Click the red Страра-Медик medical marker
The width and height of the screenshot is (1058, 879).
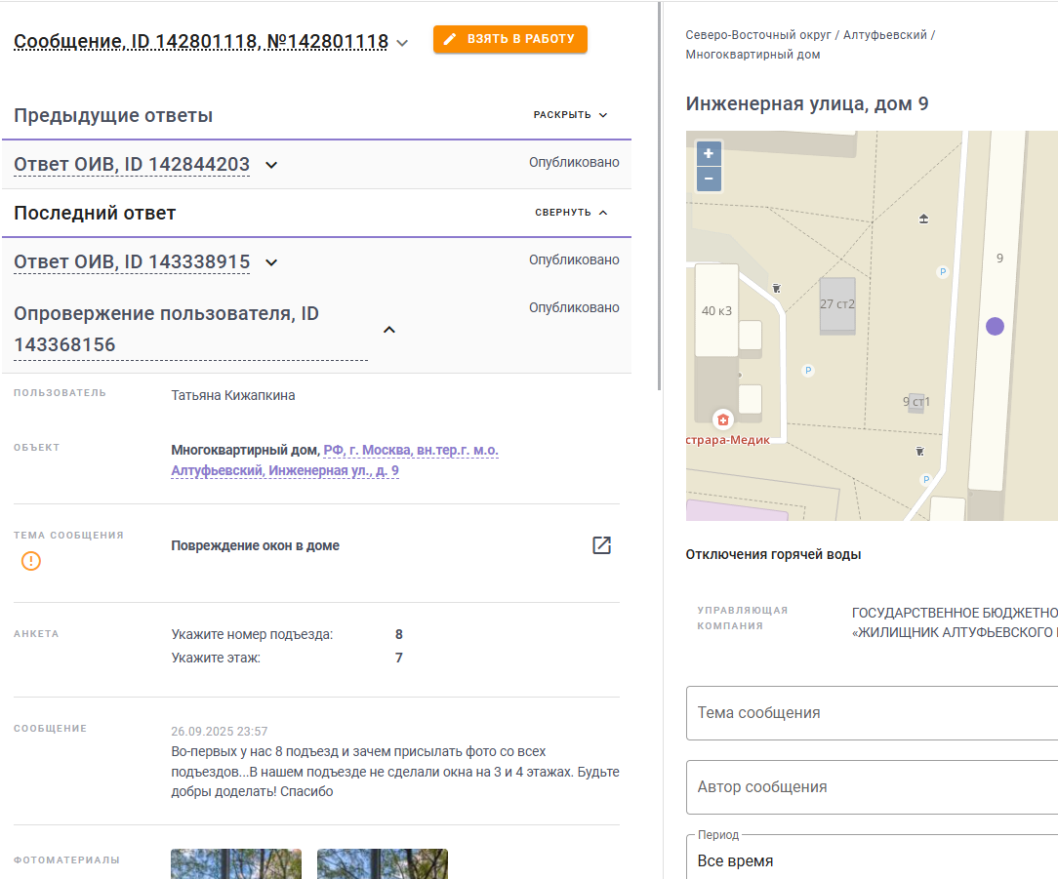pyautogui.click(x=723, y=420)
